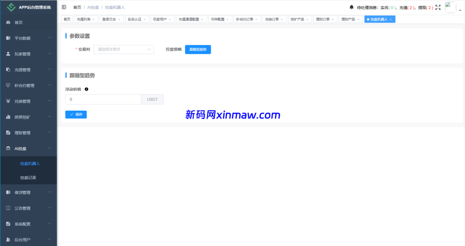This screenshot has height=246, width=465.
Task: Close the 充值列表 tab
Action: point(94,20)
